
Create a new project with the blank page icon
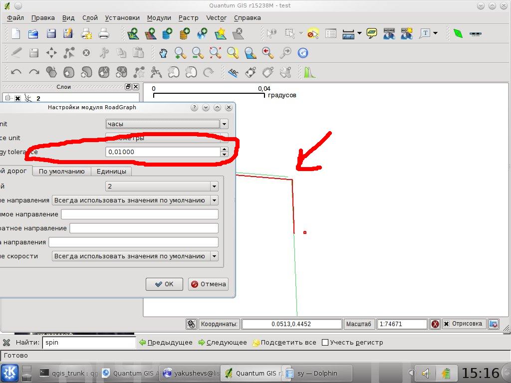[x=15, y=33]
